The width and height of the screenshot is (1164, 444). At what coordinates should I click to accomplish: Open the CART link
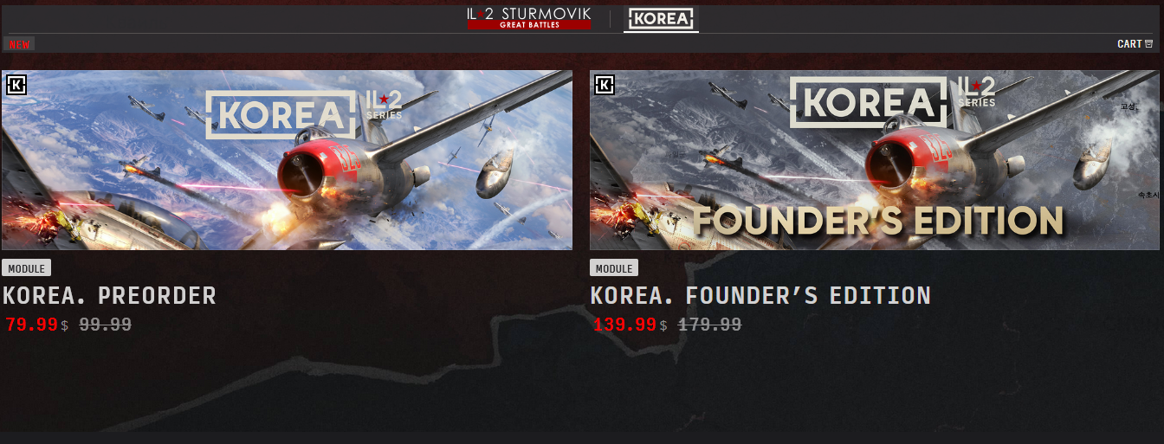pyautogui.click(x=1129, y=44)
